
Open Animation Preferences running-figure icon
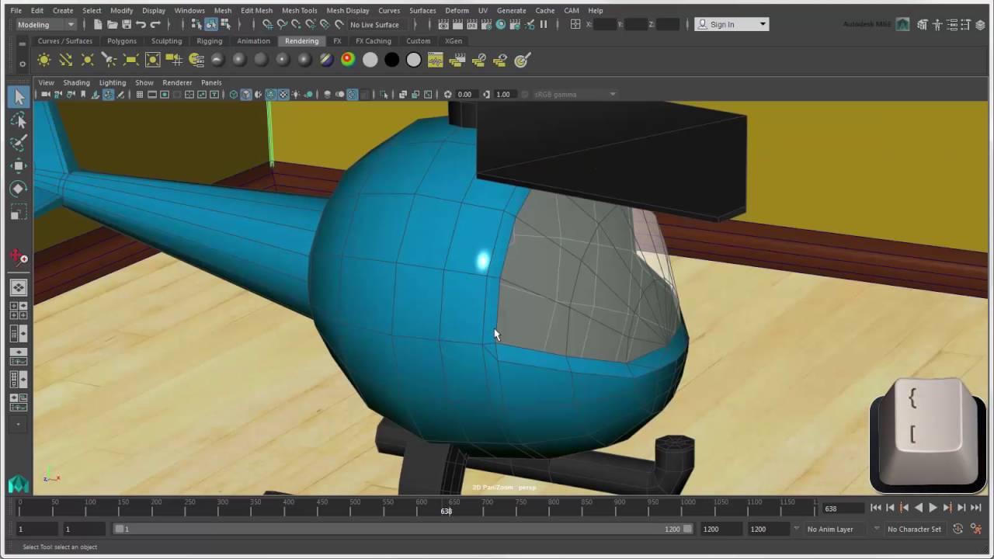coord(977,529)
